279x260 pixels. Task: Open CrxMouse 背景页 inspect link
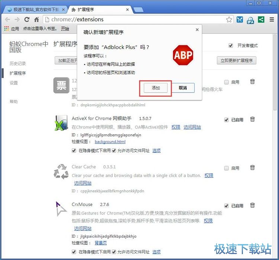[101, 243]
